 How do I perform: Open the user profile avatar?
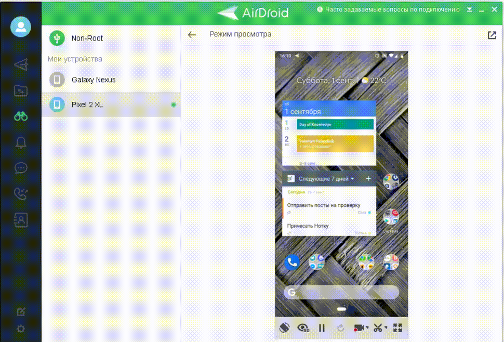tap(21, 27)
